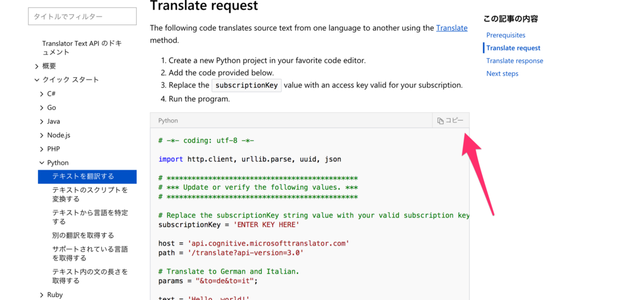This screenshot has height=300, width=628.
Task: Expand the Ruby tree node
Action: (x=42, y=295)
